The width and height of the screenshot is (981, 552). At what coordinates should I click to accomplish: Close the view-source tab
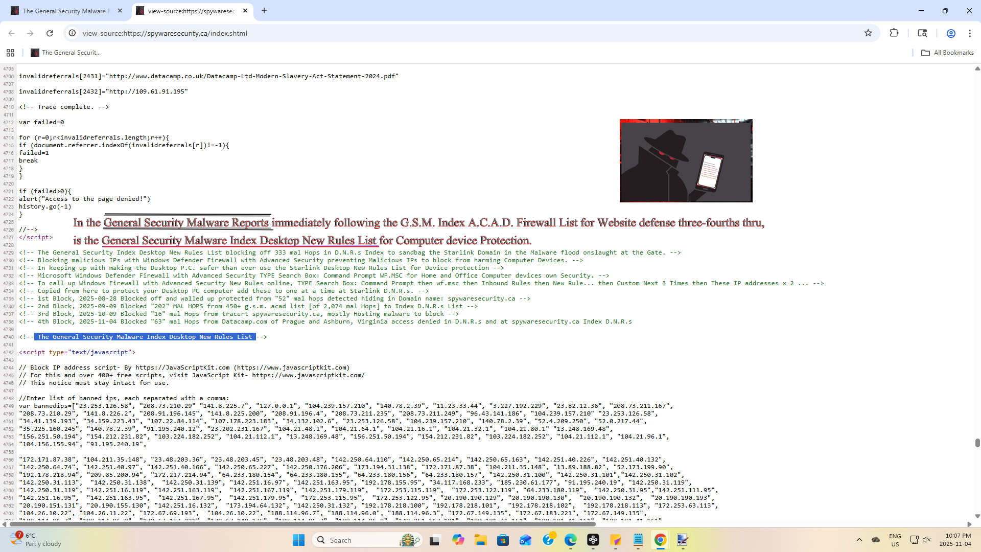245,11
